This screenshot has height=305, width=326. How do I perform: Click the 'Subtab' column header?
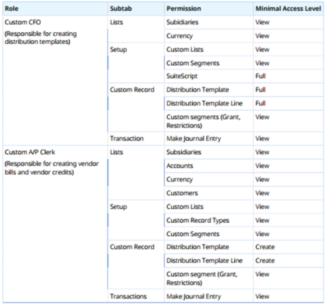tap(121, 8)
